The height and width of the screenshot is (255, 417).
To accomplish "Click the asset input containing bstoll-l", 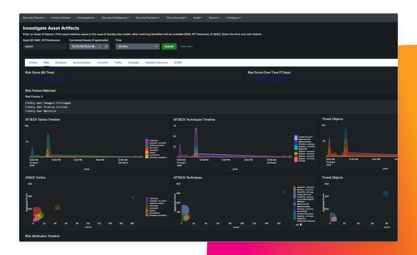I will click(45, 46).
